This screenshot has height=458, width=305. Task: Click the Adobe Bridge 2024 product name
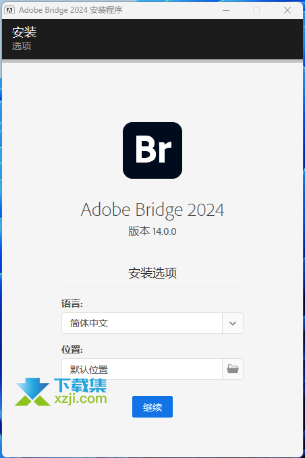tap(152, 210)
